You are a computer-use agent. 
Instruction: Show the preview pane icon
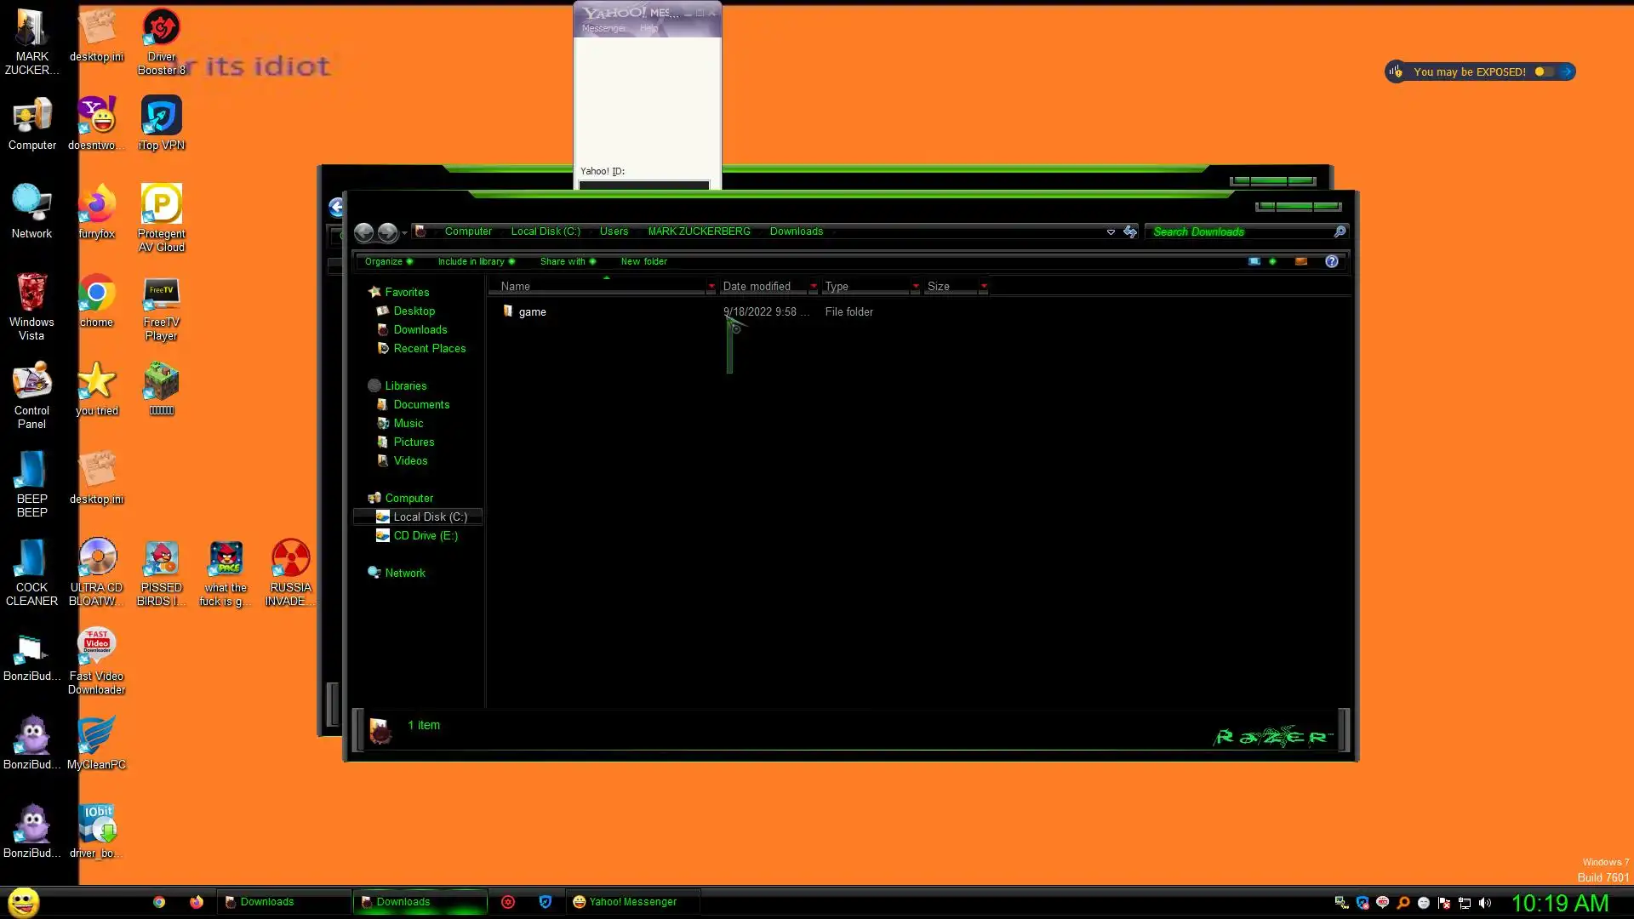pyautogui.click(x=1301, y=261)
